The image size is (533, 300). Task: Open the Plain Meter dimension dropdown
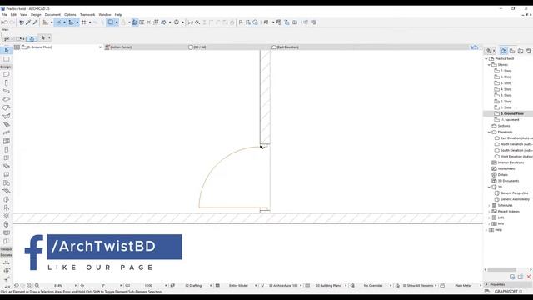point(481,286)
